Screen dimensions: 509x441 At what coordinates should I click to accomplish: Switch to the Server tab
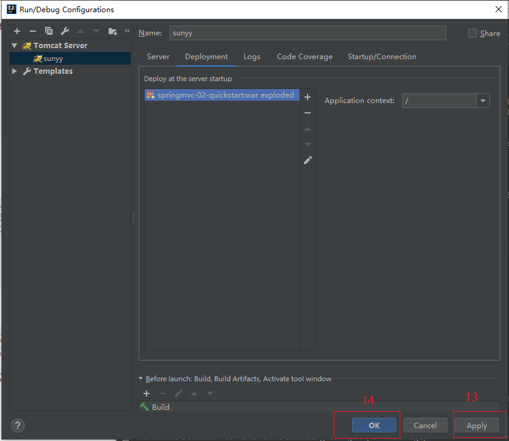coord(158,57)
